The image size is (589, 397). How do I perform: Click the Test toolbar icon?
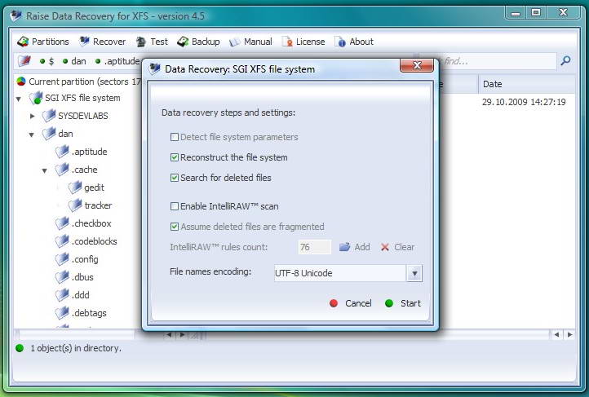[141, 42]
